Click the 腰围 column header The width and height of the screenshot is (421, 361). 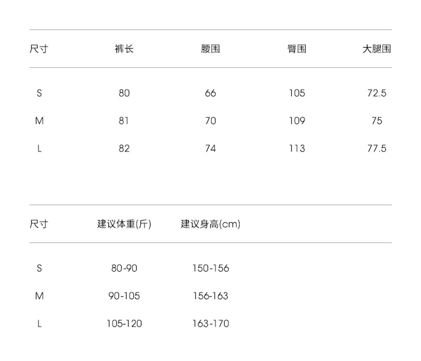[210, 49]
